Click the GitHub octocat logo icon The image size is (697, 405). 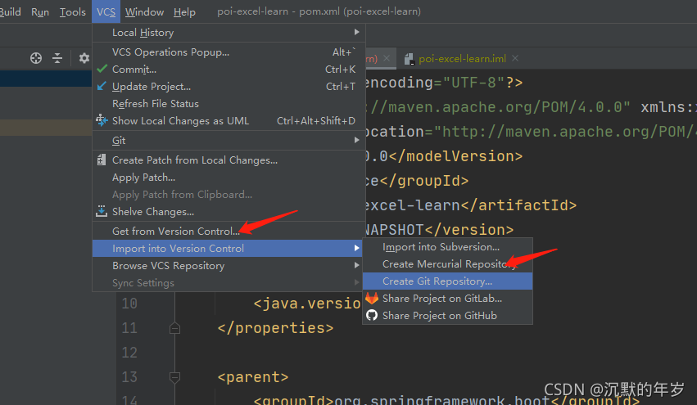(x=372, y=315)
